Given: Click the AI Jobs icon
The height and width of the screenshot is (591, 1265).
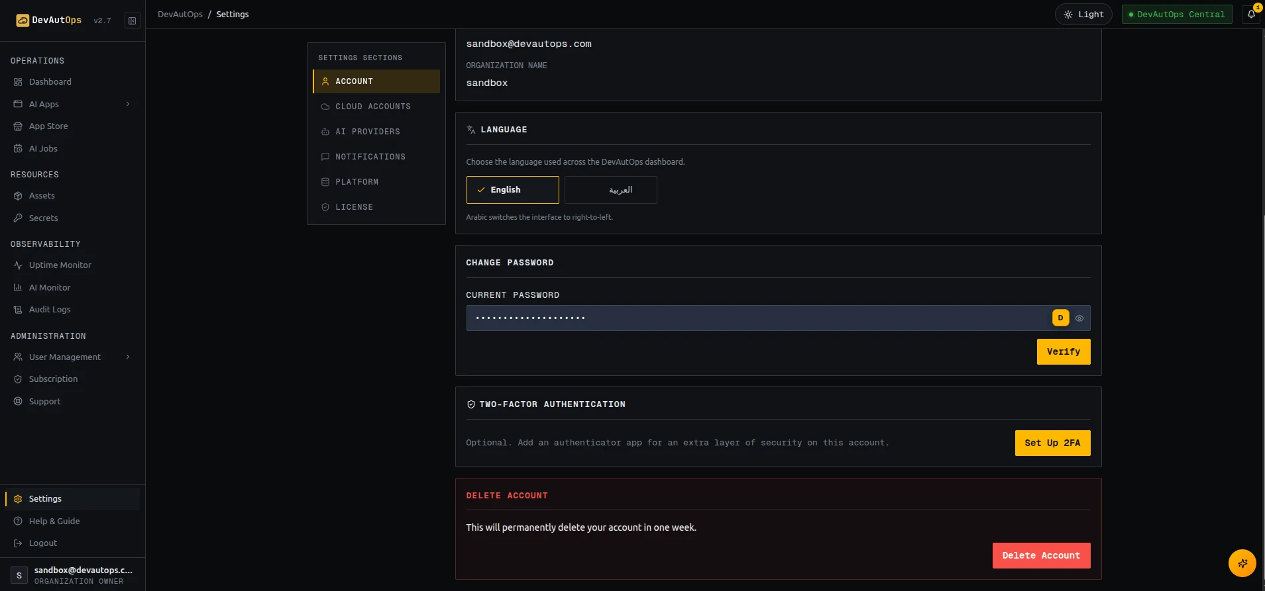Looking at the screenshot, I should (x=18, y=149).
